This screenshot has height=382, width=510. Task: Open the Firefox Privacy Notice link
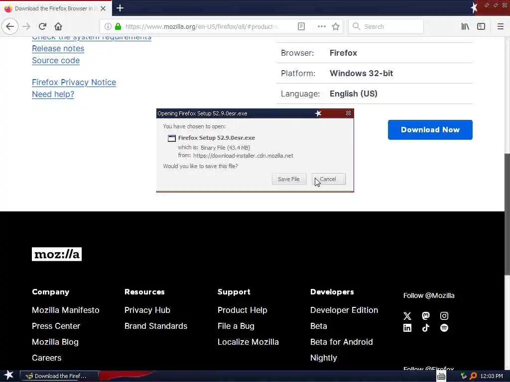(74, 82)
